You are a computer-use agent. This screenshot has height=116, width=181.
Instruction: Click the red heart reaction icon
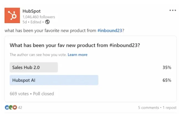coord(15,107)
